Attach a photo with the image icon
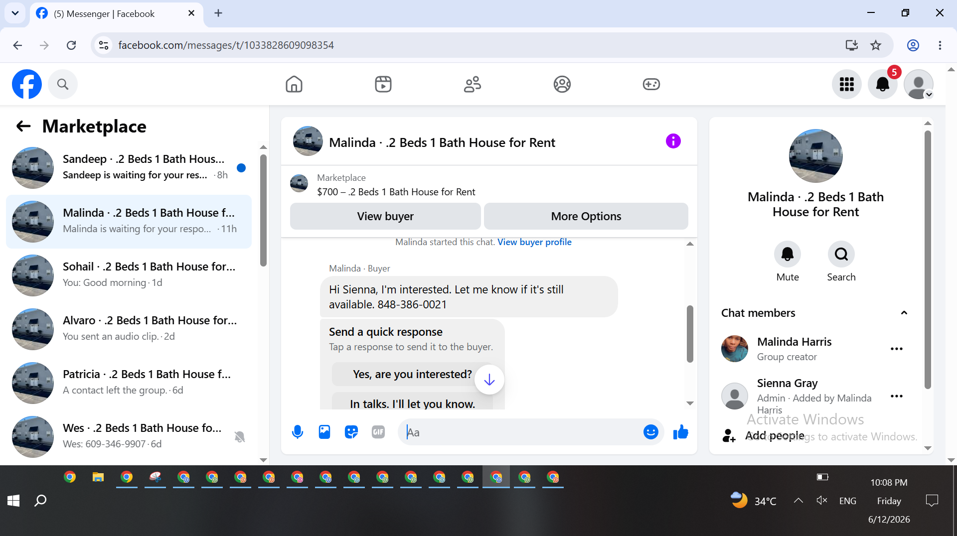Viewport: 957px width, 536px height. [x=324, y=432]
